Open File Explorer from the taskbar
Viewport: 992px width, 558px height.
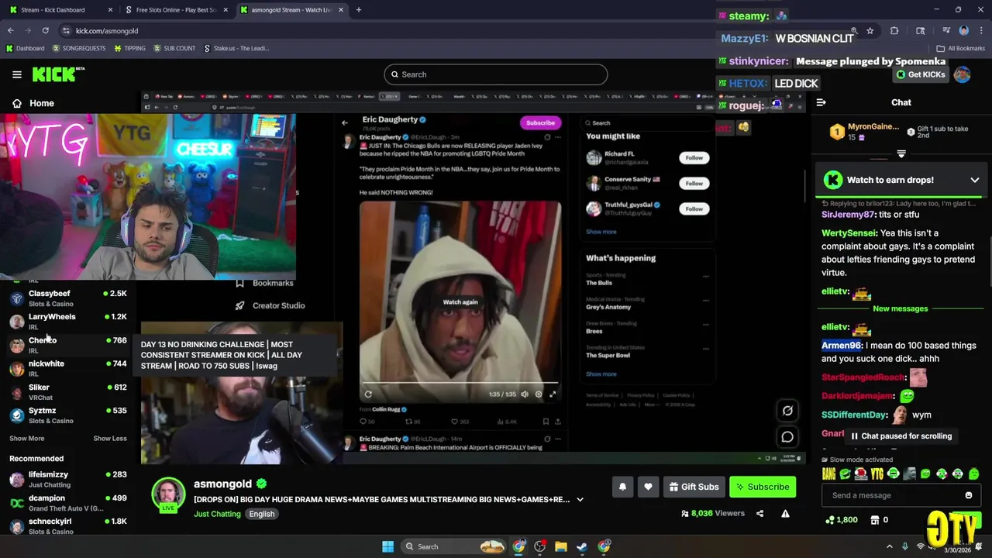(x=561, y=546)
